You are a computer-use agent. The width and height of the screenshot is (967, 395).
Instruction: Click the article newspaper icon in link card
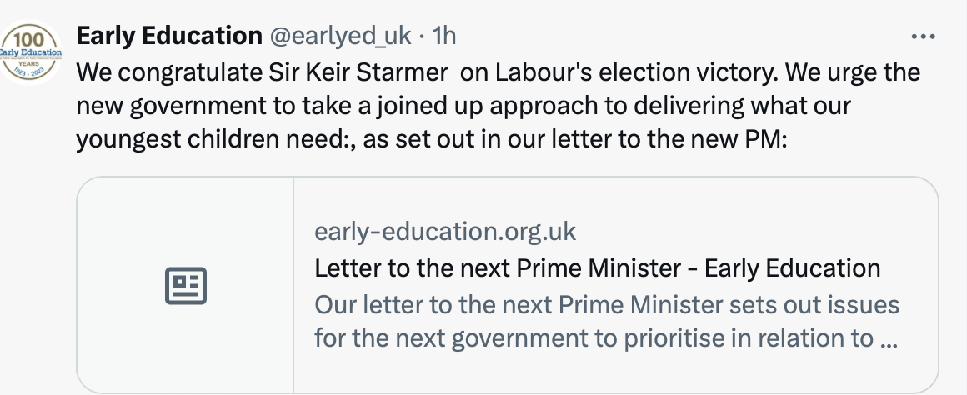tap(186, 285)
